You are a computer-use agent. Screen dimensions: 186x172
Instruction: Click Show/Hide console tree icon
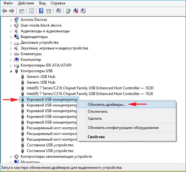pos(22,11)
